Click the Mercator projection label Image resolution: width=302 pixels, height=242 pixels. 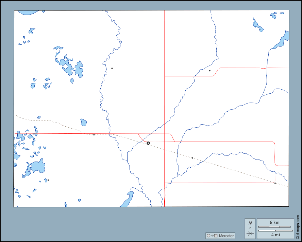tap(220, 236)
